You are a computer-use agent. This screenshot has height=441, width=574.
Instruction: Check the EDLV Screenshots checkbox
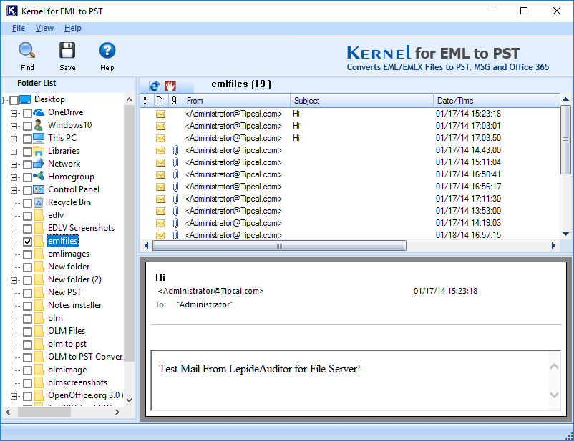click(x=27, y=229)
